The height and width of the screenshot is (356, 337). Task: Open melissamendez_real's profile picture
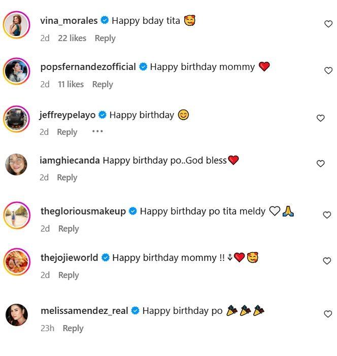pos(16,314)
